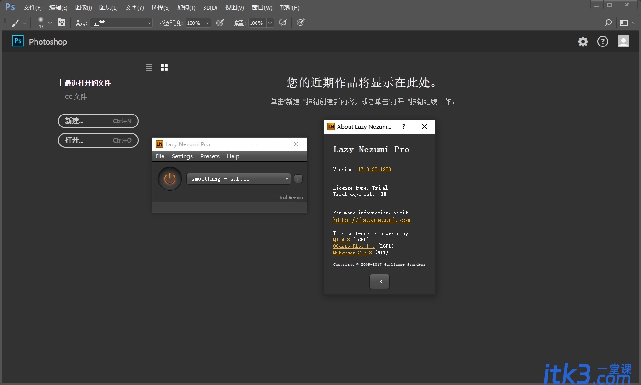Click the Photoshop Ps icon in title bar
The height and width of the screenshot is (385, 641).
[x=10, y=7]
